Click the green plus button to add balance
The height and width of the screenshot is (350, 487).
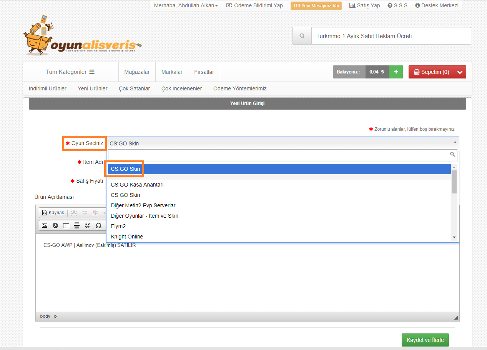[396, 72]
